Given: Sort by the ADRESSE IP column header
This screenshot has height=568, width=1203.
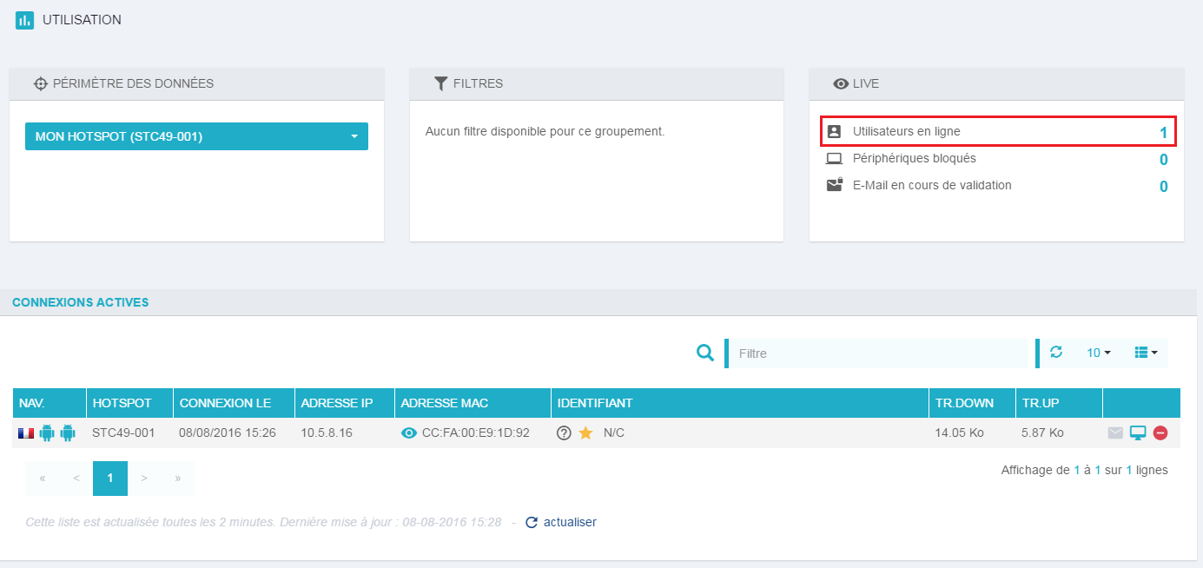Looking at the screenshot, I should [x=336, y=403].
